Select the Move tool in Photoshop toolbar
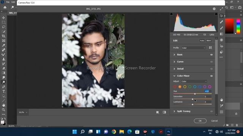 [3, 18]
